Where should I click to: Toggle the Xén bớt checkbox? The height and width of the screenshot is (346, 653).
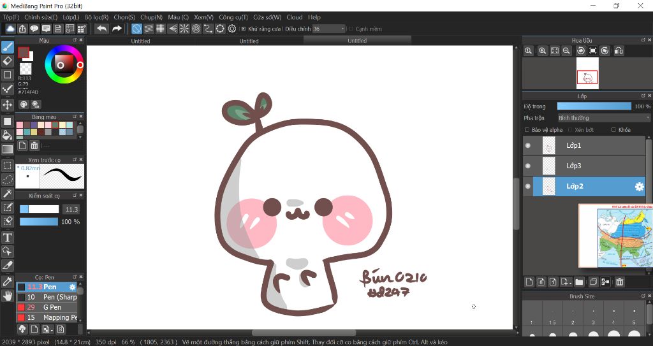click(570, 130)
